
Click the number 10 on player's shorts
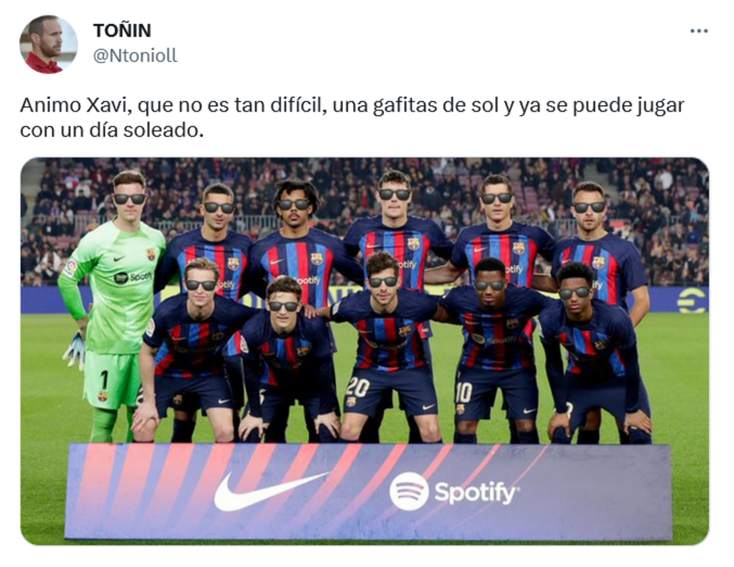464,392
